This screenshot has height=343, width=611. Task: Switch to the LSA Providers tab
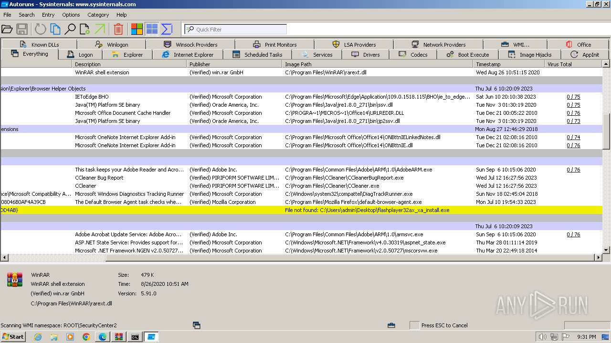pos(354,44)
